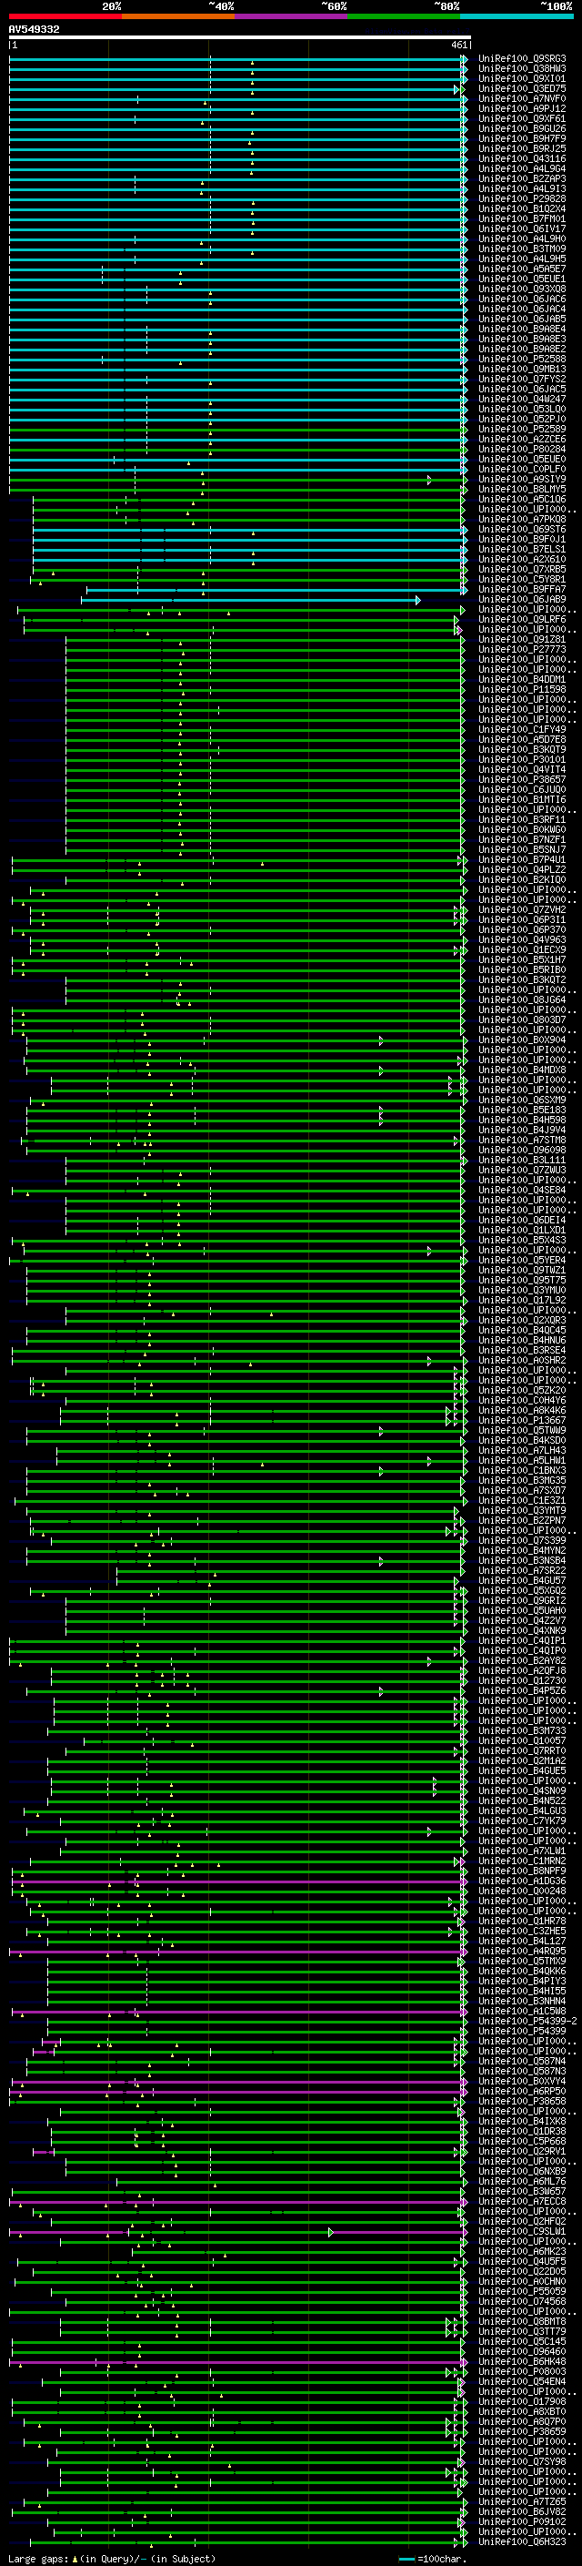Select the UniRef100_P54399 label
Image resolution: width=582 pixels, height=2566 pixels.
click(x=522, y=2032)
